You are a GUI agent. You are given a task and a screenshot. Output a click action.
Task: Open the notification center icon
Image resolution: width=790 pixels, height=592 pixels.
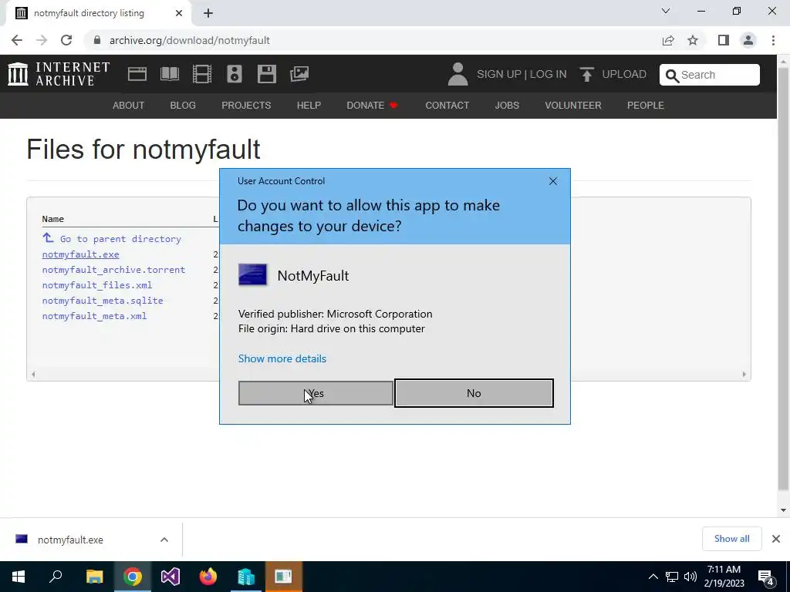(x=766, y=577)
